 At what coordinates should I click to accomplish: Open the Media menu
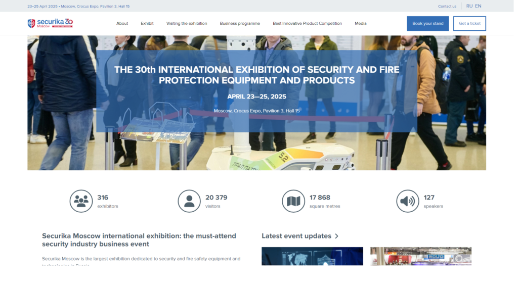click(x=360, y=23)
